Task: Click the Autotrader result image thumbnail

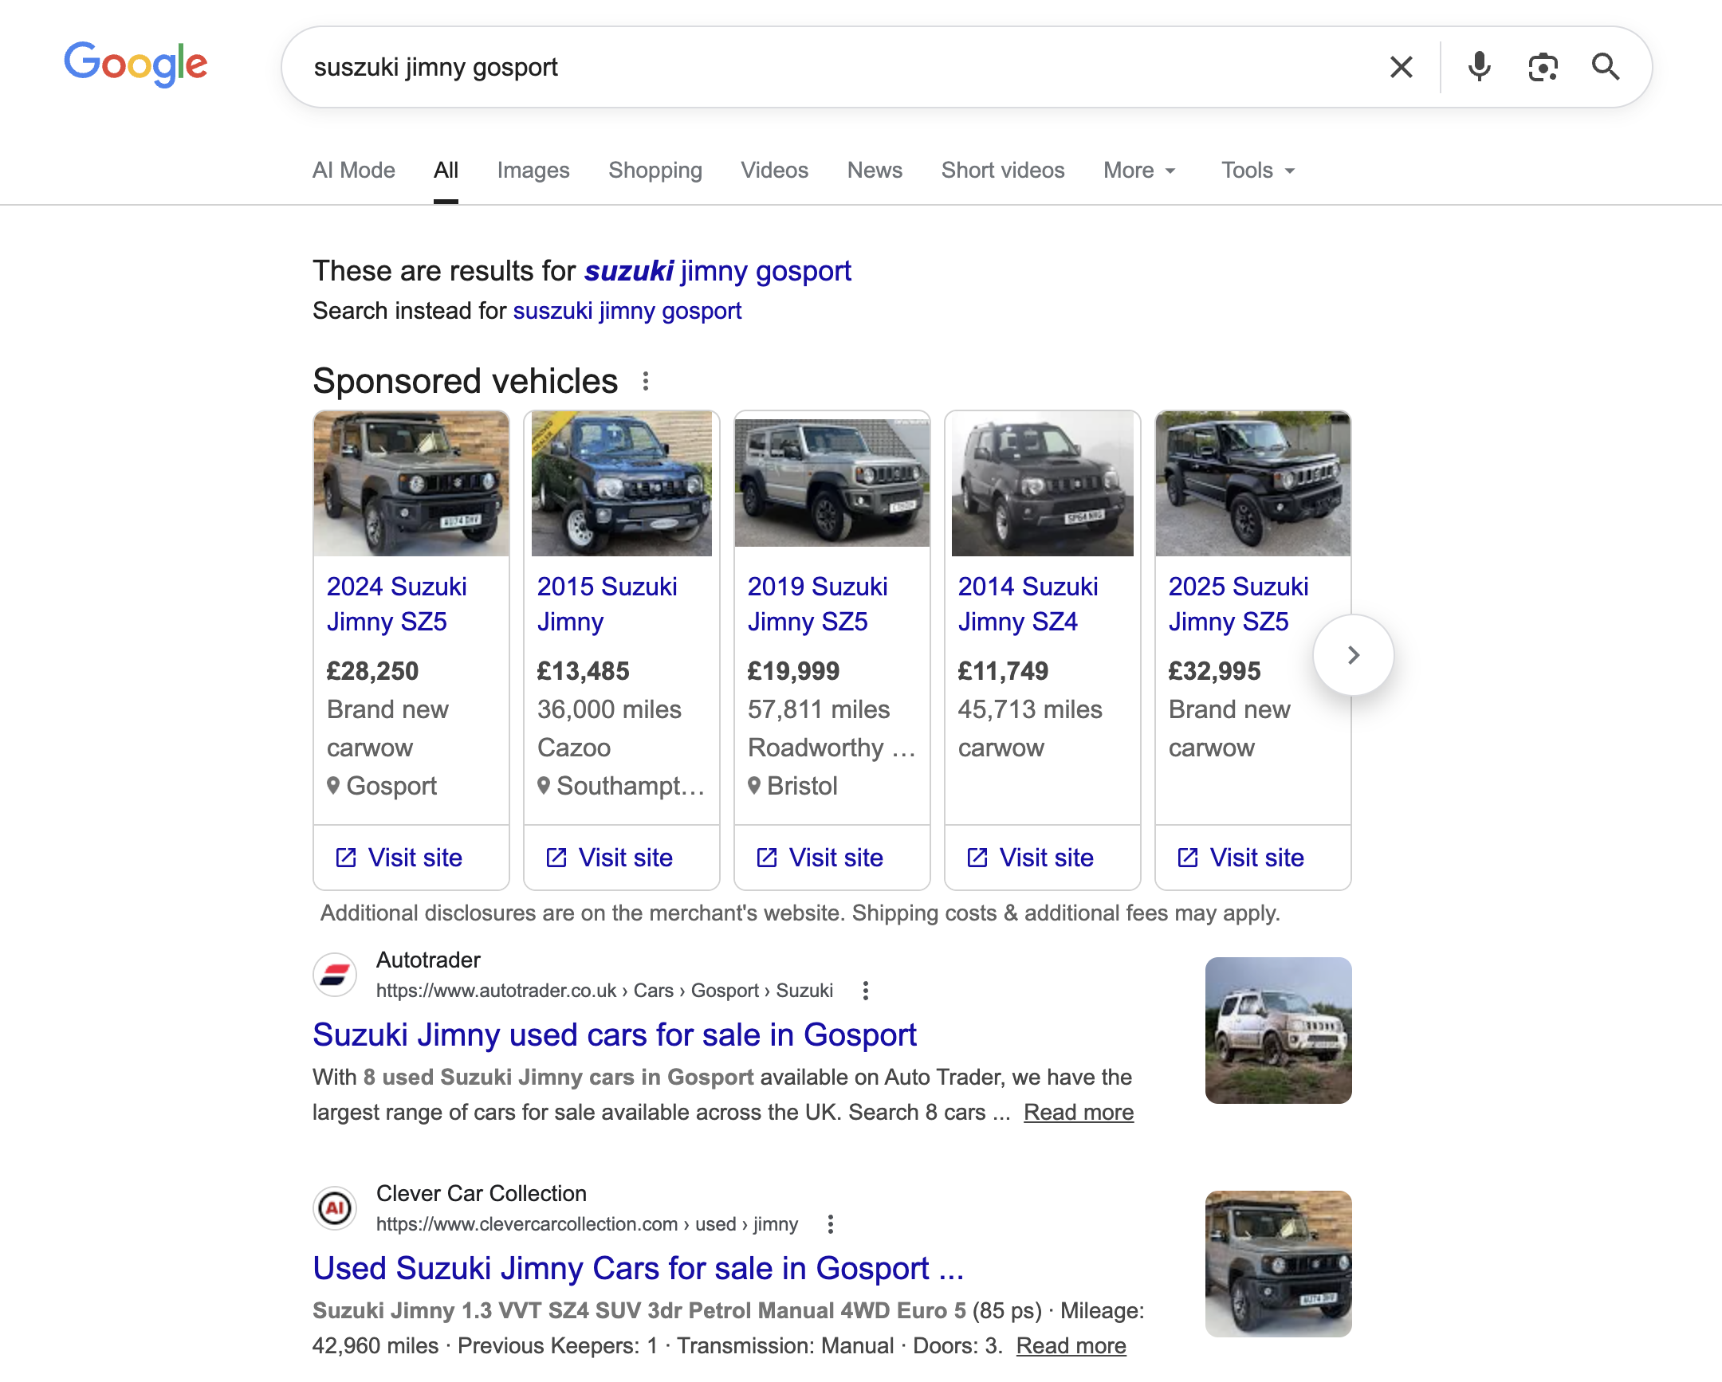Action: point(1278,1031)
